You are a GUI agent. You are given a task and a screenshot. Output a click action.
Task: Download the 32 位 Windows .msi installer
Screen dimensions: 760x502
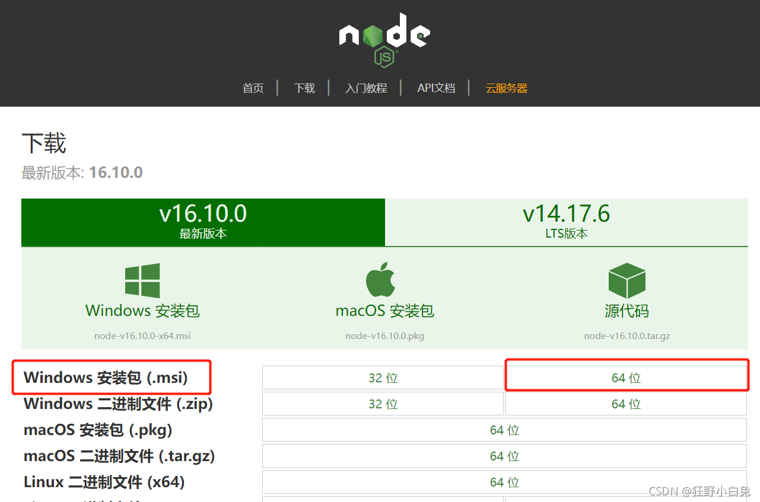pos(383,378)
